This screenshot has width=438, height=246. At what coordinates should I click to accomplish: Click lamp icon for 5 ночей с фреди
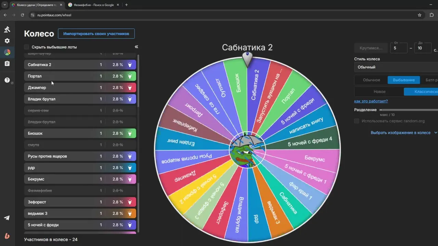click(130, 225)
